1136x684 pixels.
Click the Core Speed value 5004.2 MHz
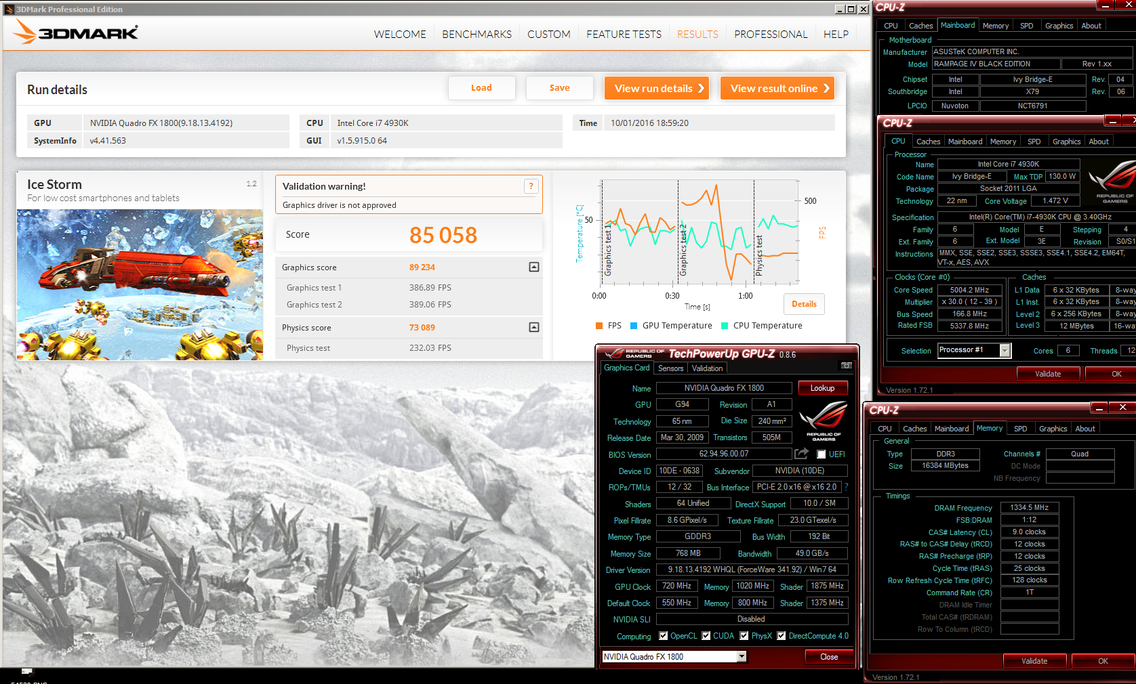(x=969, y=290)
